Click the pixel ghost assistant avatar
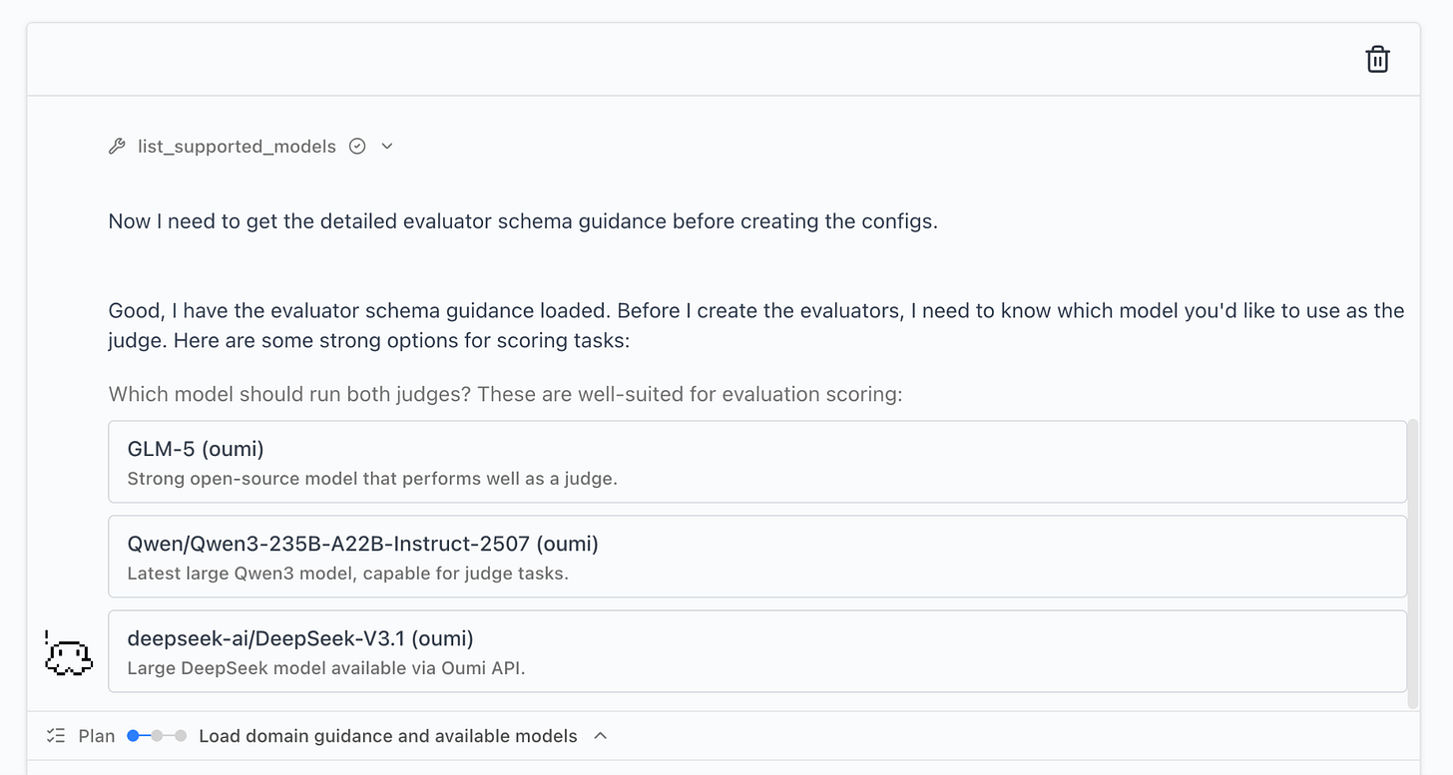1453x775 pixels. click(69, 653)
